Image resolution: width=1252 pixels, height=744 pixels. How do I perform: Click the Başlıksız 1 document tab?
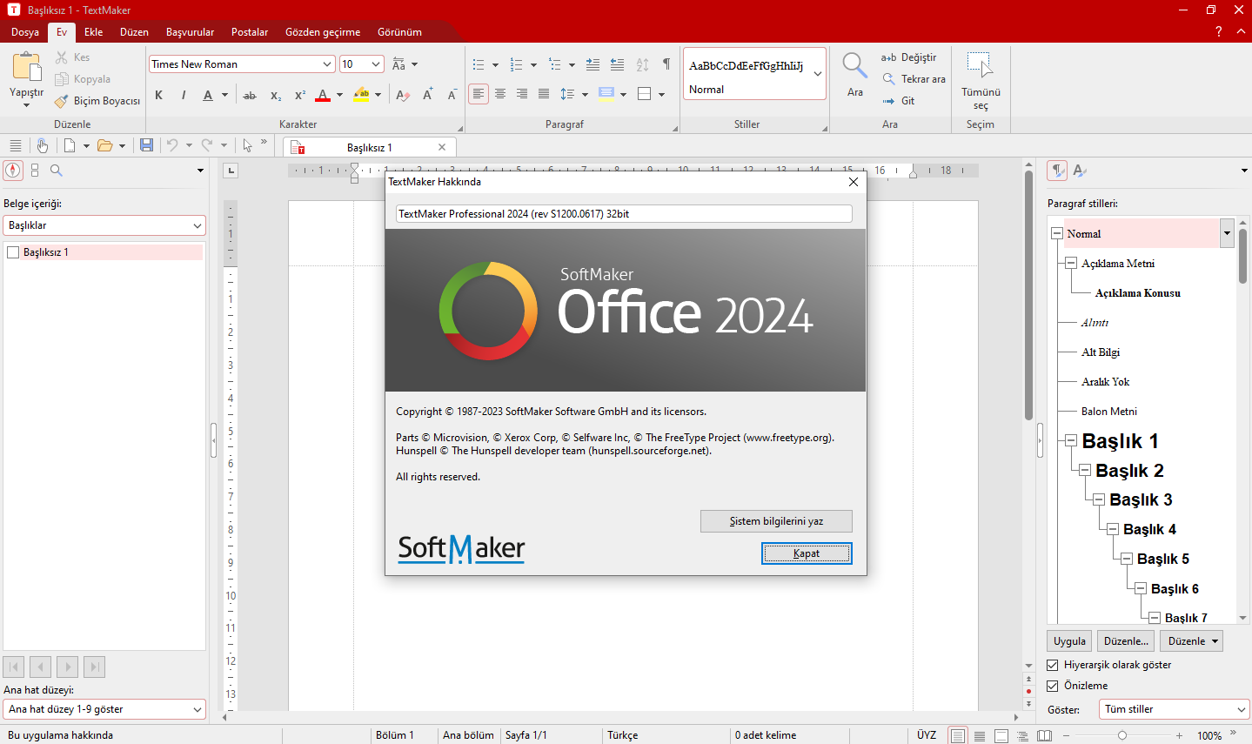pos(369,148)
